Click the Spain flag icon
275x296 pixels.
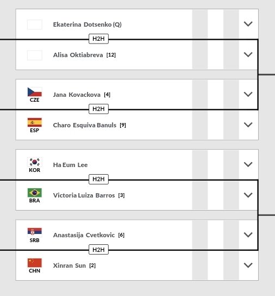click(35, 122)
